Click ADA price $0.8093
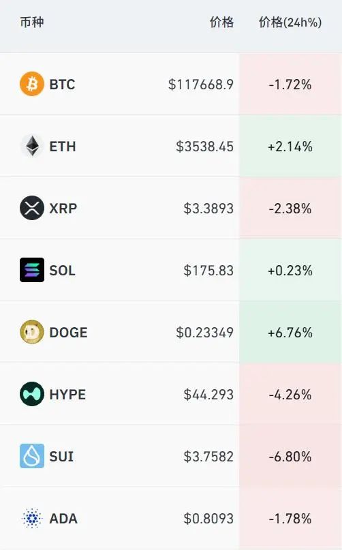 208,519
